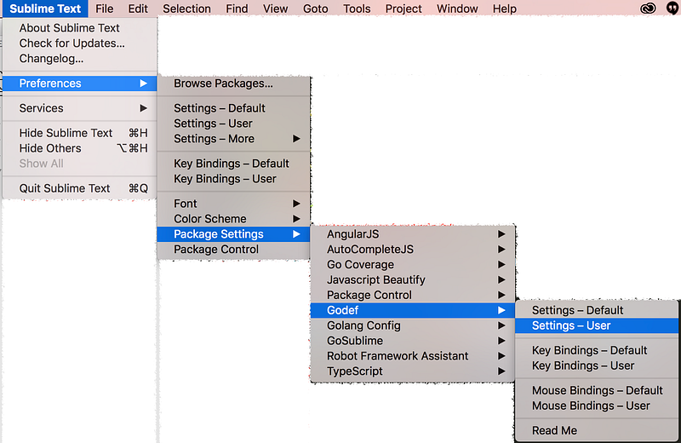Expand AutoCompleteJS package settings
The width and height of the screenshot is (681, 443).
[x=413, y=249]
